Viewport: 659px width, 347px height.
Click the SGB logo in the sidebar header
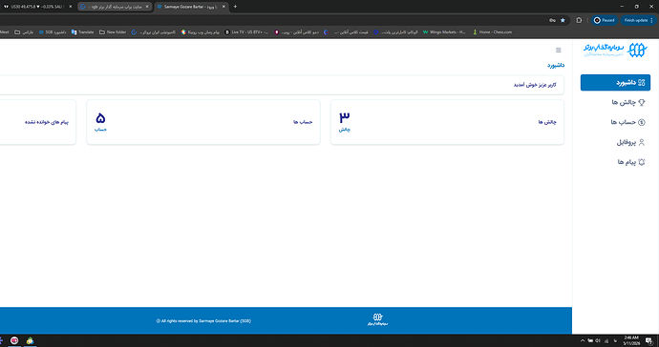[x=615, y=50]
